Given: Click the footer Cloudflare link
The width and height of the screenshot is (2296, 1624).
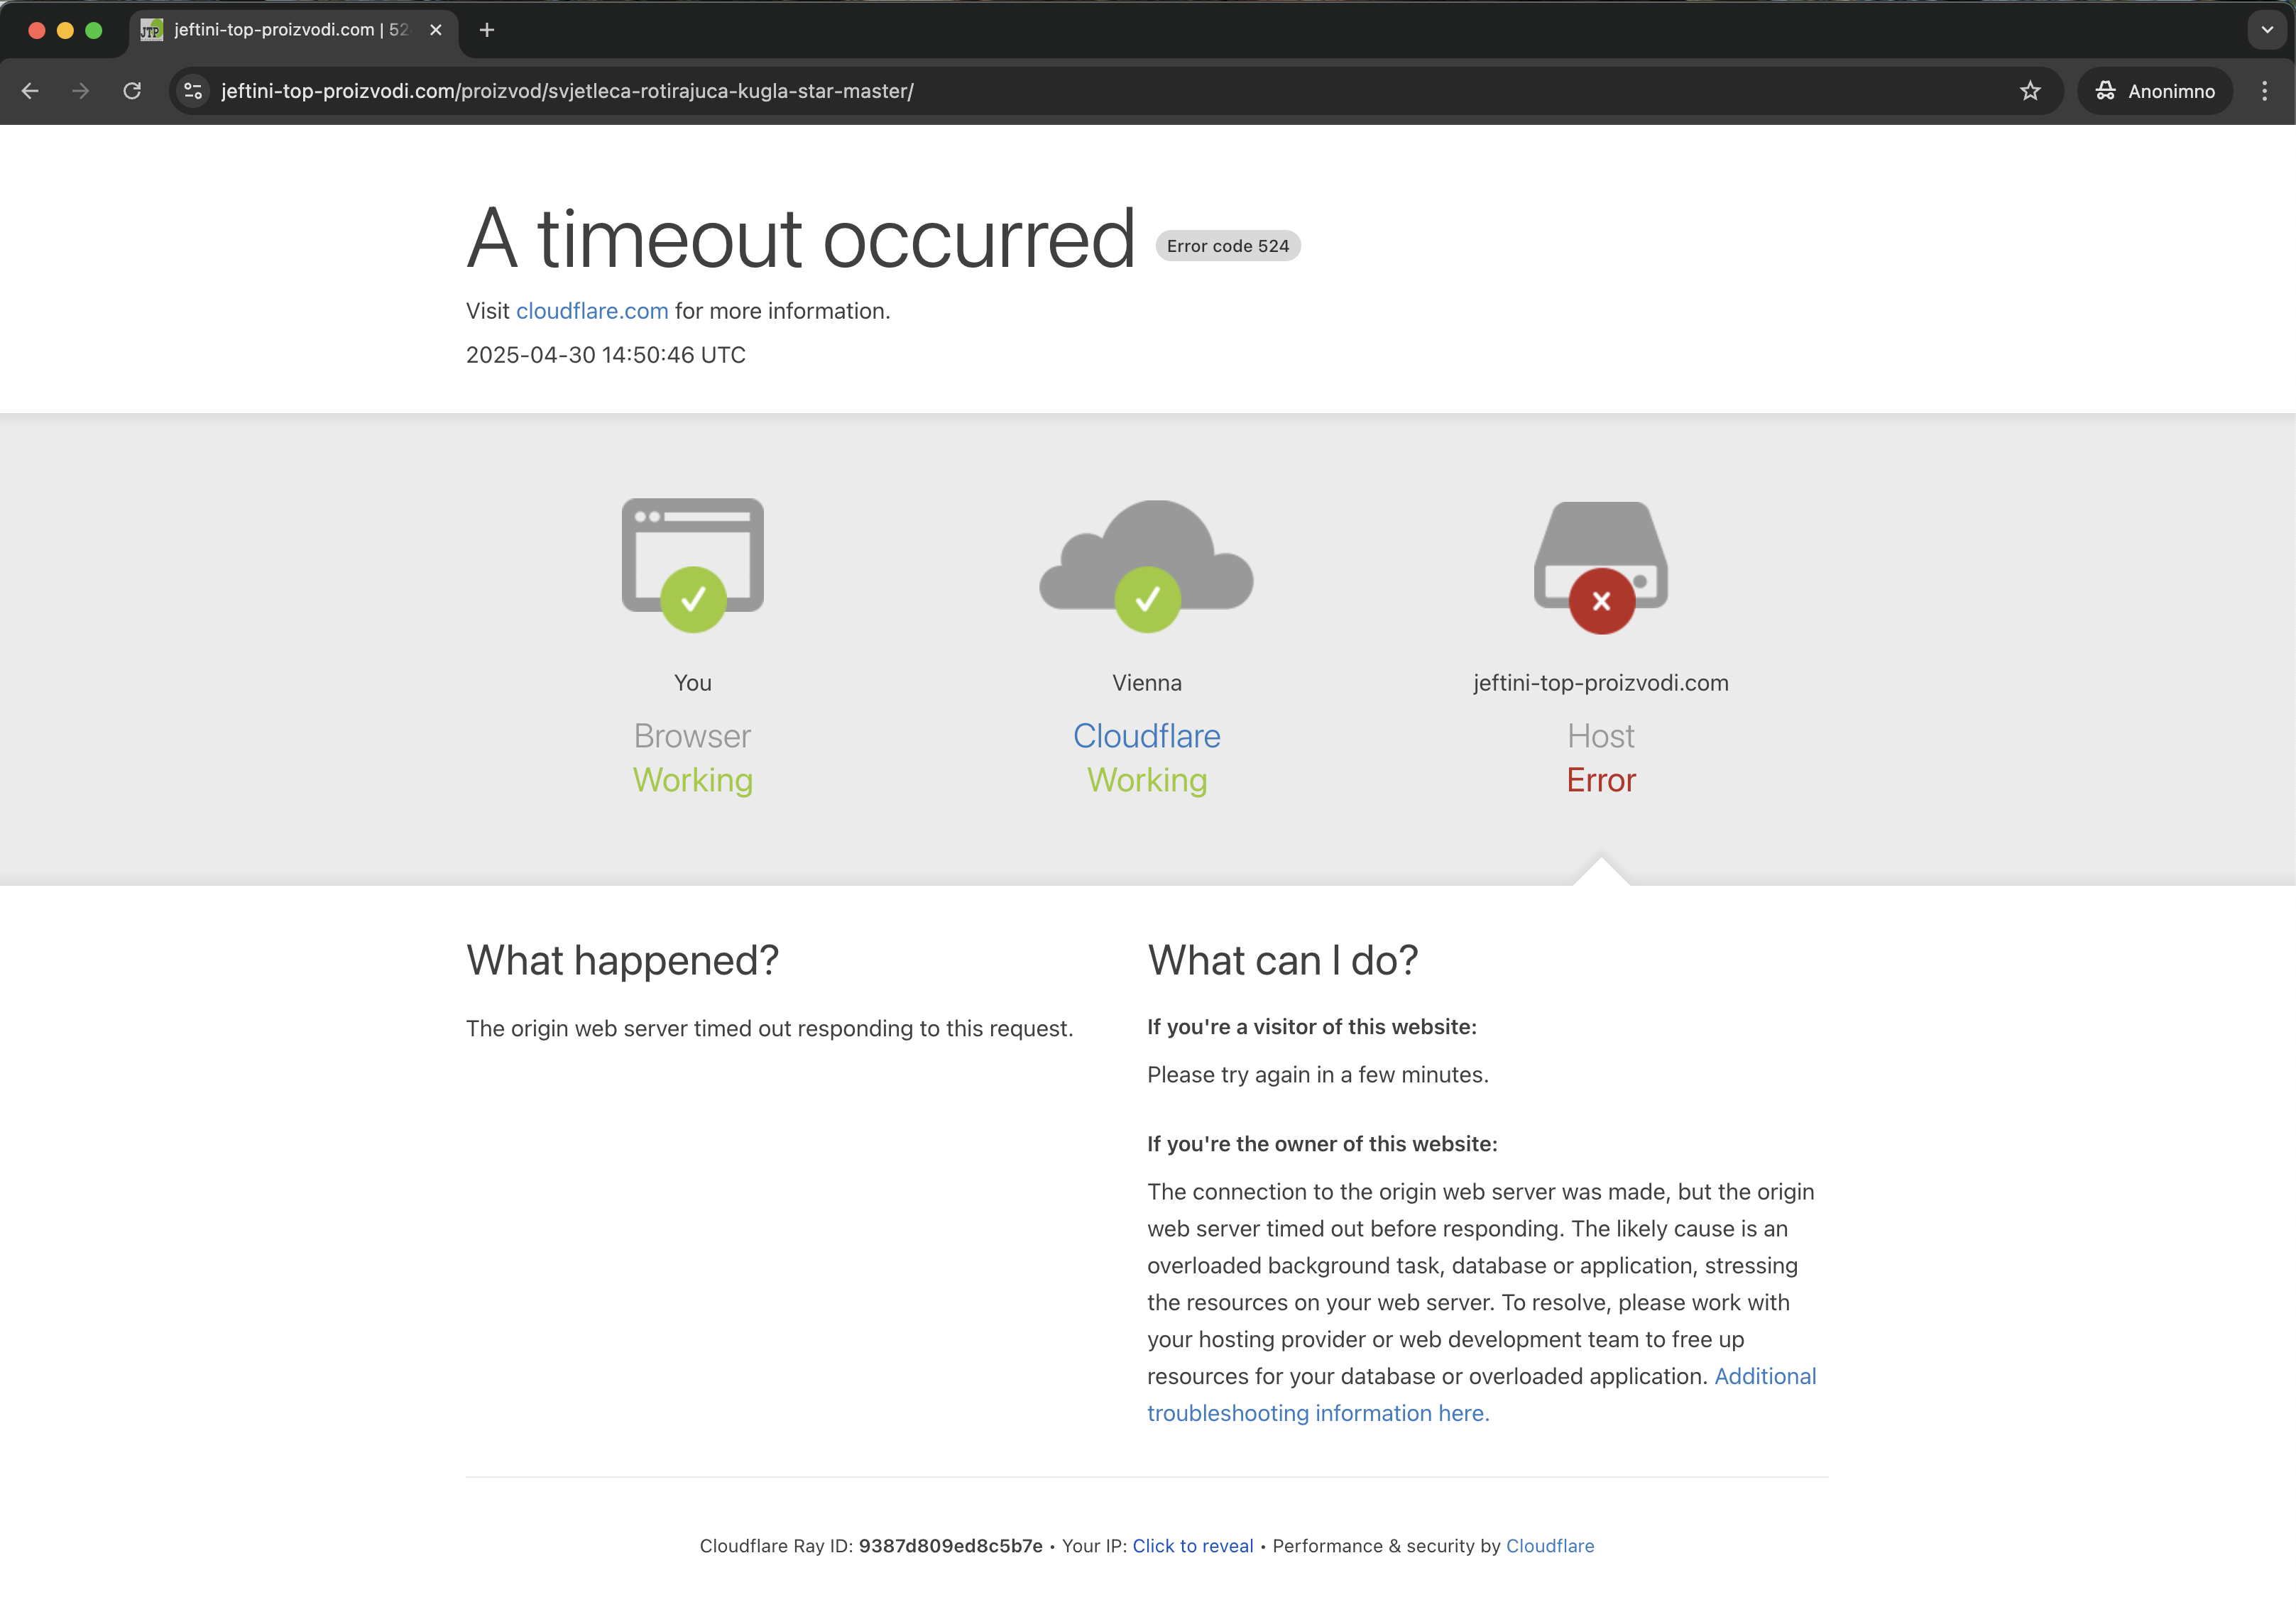Looking at the screenshot, I should pyautogui.click(x=1549, y=1546).
